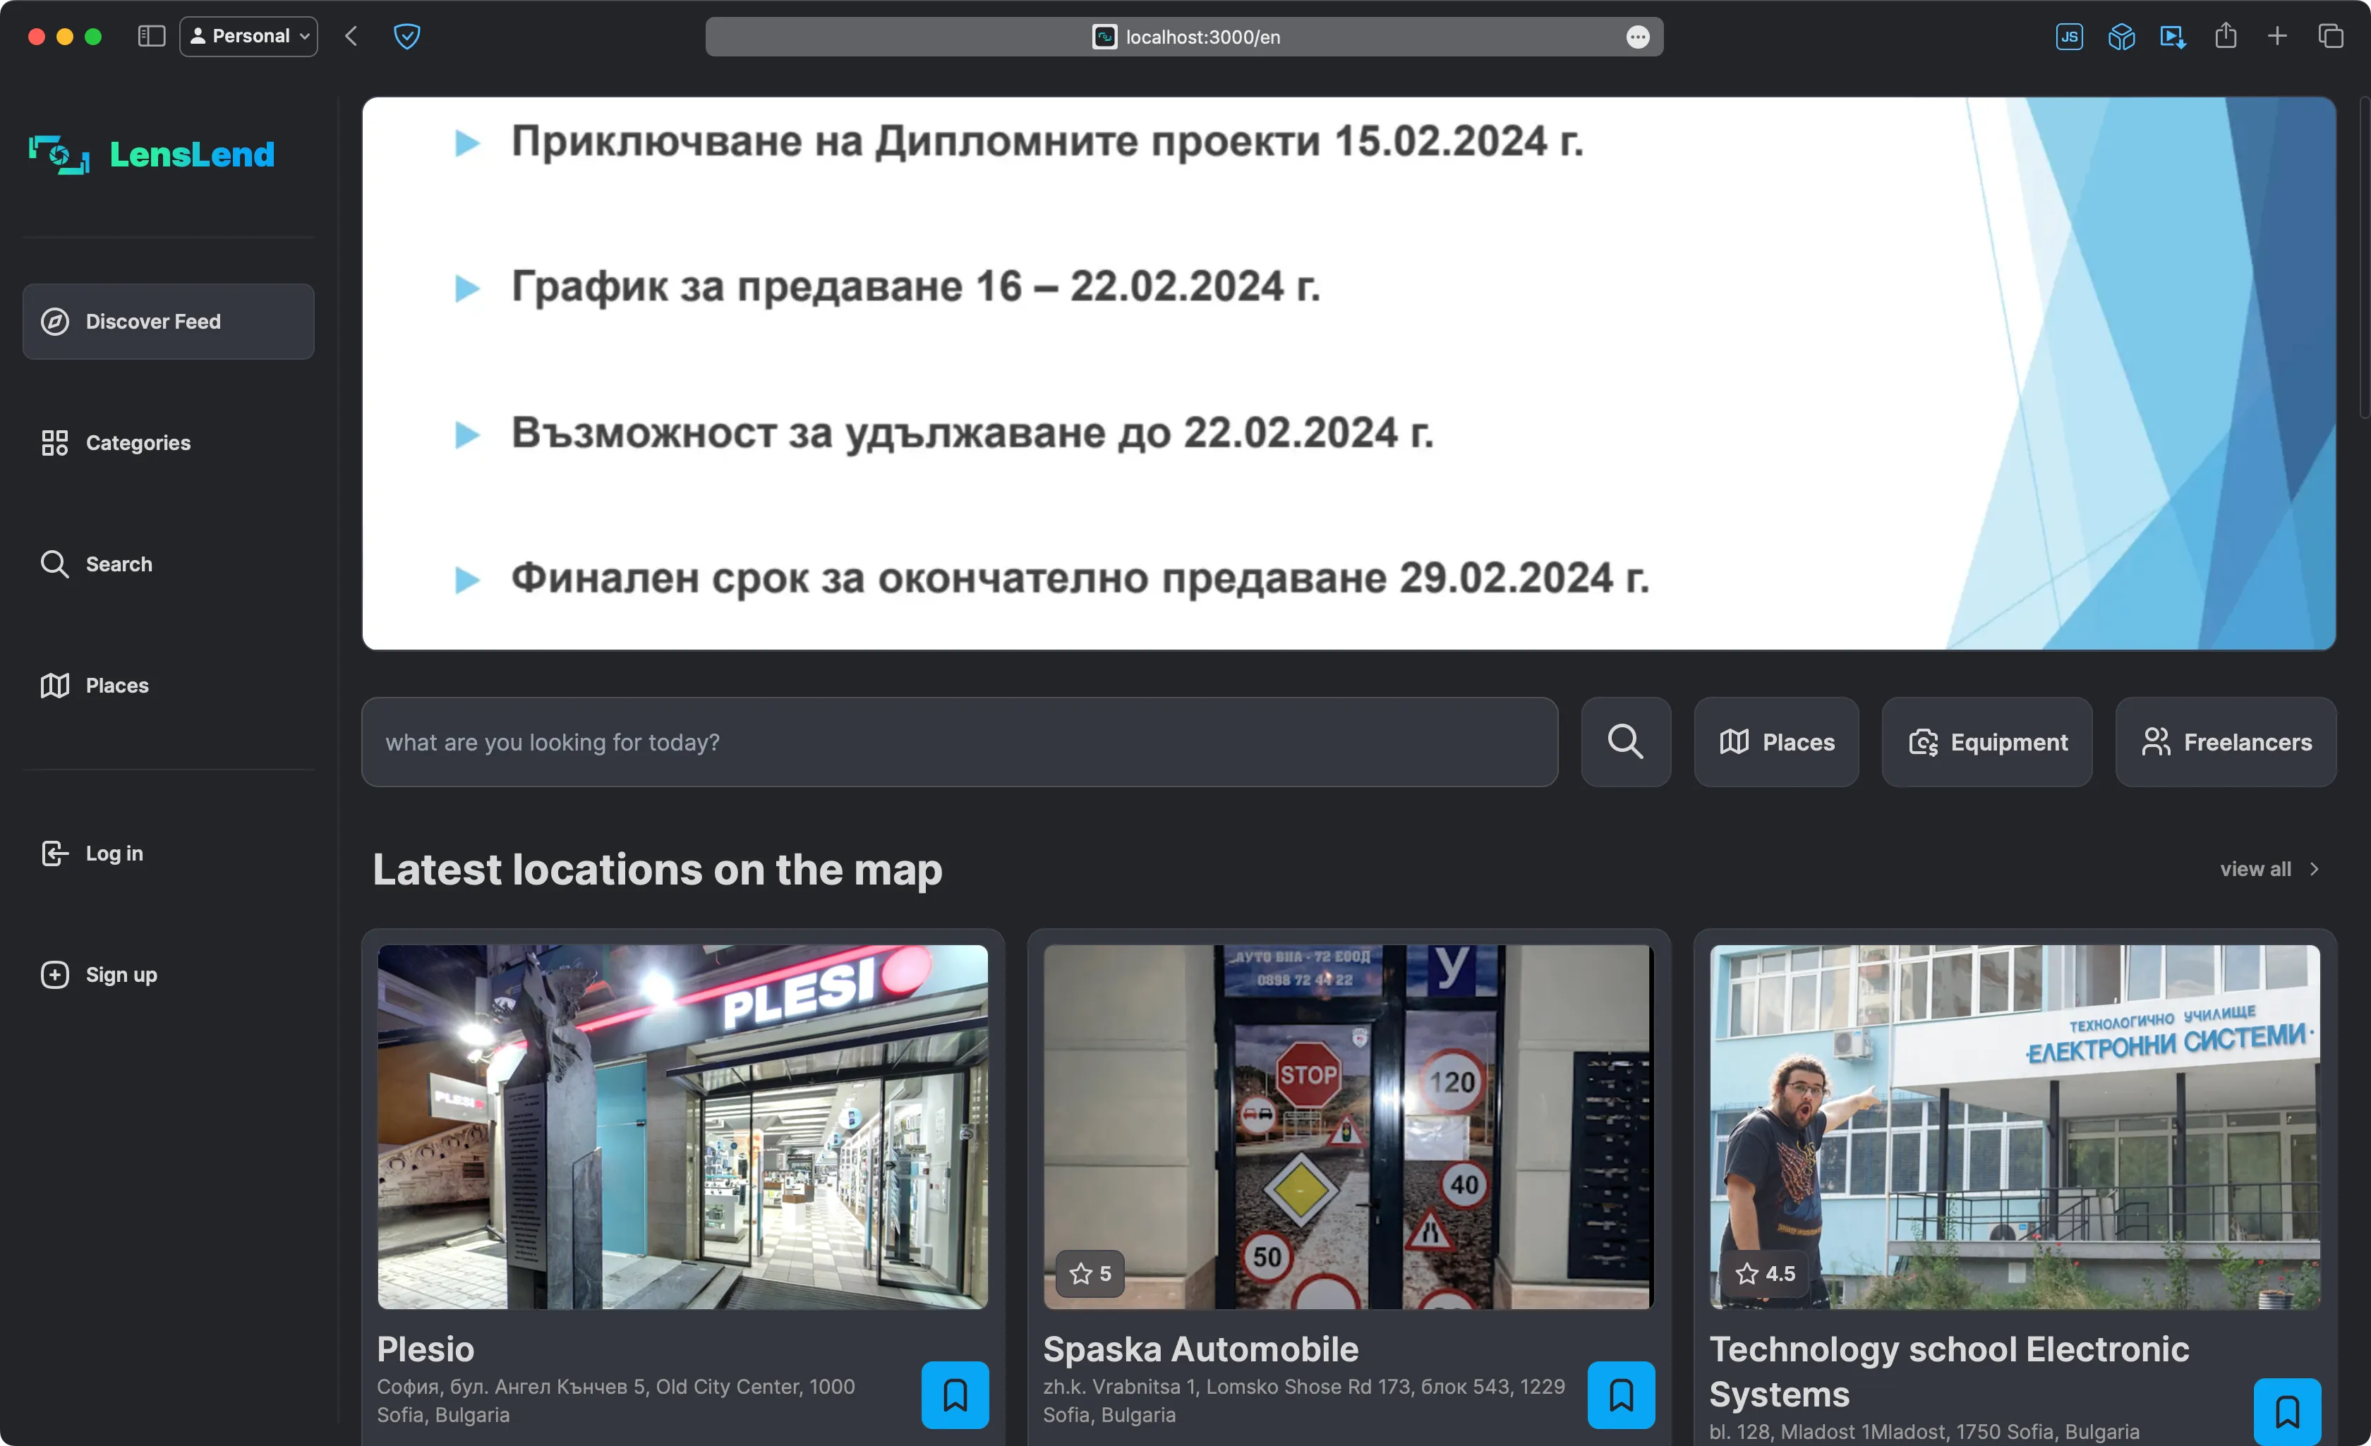This screenshot has width=2371, height=1446.
Task: Open the Plesio storefront photo
Action: [x=682, y=1126]
